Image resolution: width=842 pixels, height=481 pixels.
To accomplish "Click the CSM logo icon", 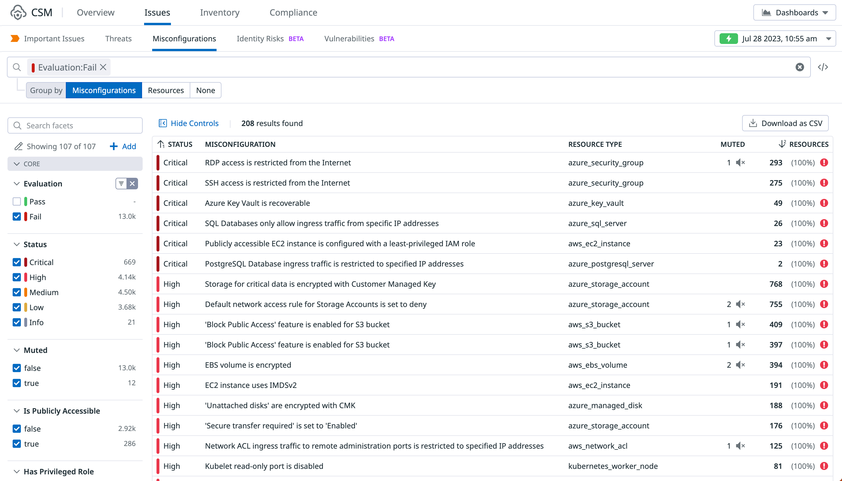I will [18, 12].
